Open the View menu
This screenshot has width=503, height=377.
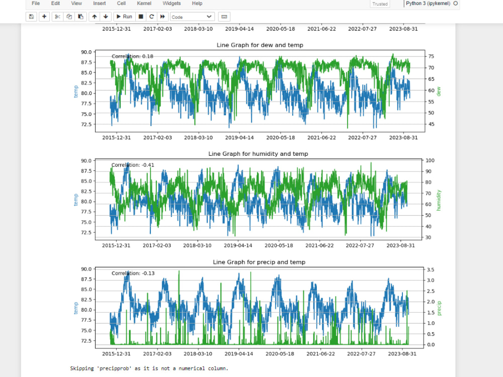click(x=76, y=4)
